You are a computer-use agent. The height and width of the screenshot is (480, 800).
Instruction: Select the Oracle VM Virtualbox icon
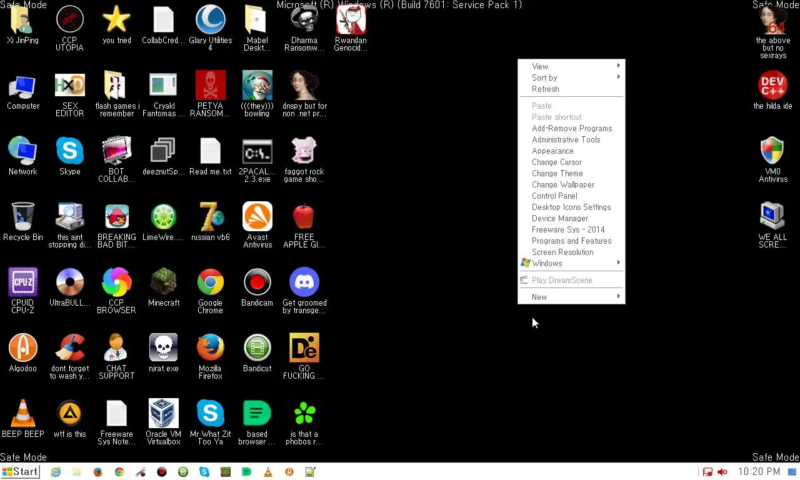(163, 422)
